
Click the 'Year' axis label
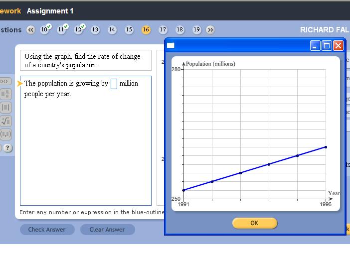[x=334, y=193]
